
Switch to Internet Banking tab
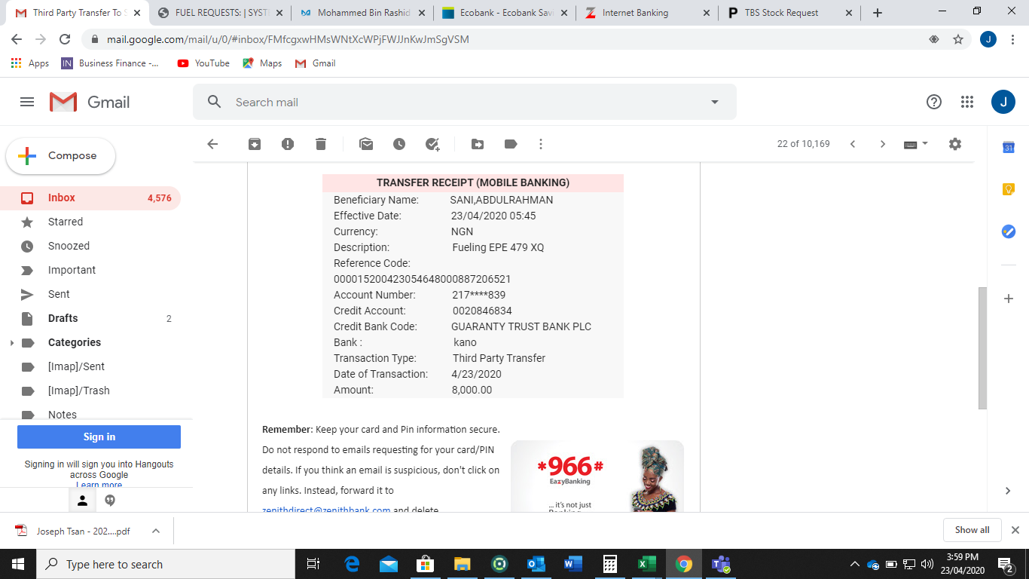coord(646,13)
